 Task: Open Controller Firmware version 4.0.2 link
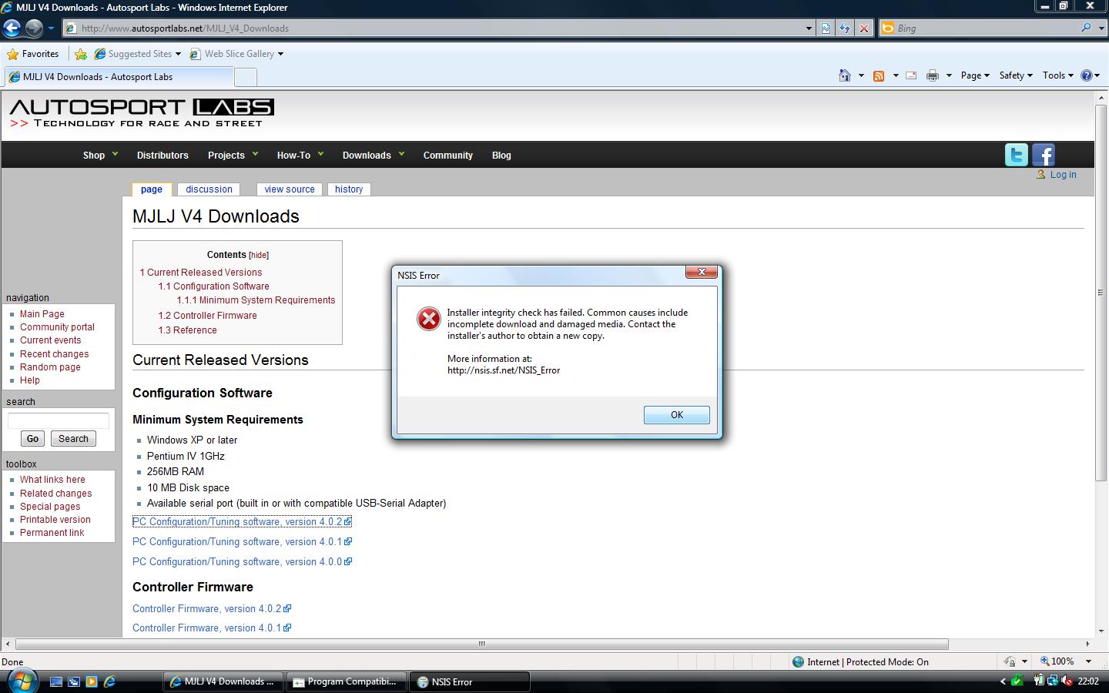[x=212, y=608]
